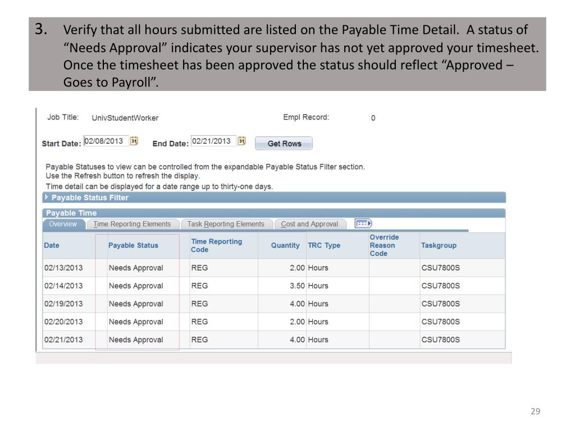Viewport: 575px width, 431px height.
Task: Switch to Task Reporting Elements tab
Action: pyautogui.click(x=226, y=224)
